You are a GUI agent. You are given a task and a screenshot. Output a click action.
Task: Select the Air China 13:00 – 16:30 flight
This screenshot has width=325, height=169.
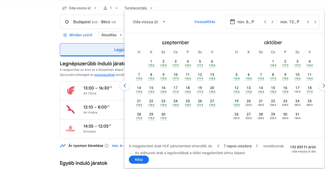pyautogui.click(x=92, y=91)
